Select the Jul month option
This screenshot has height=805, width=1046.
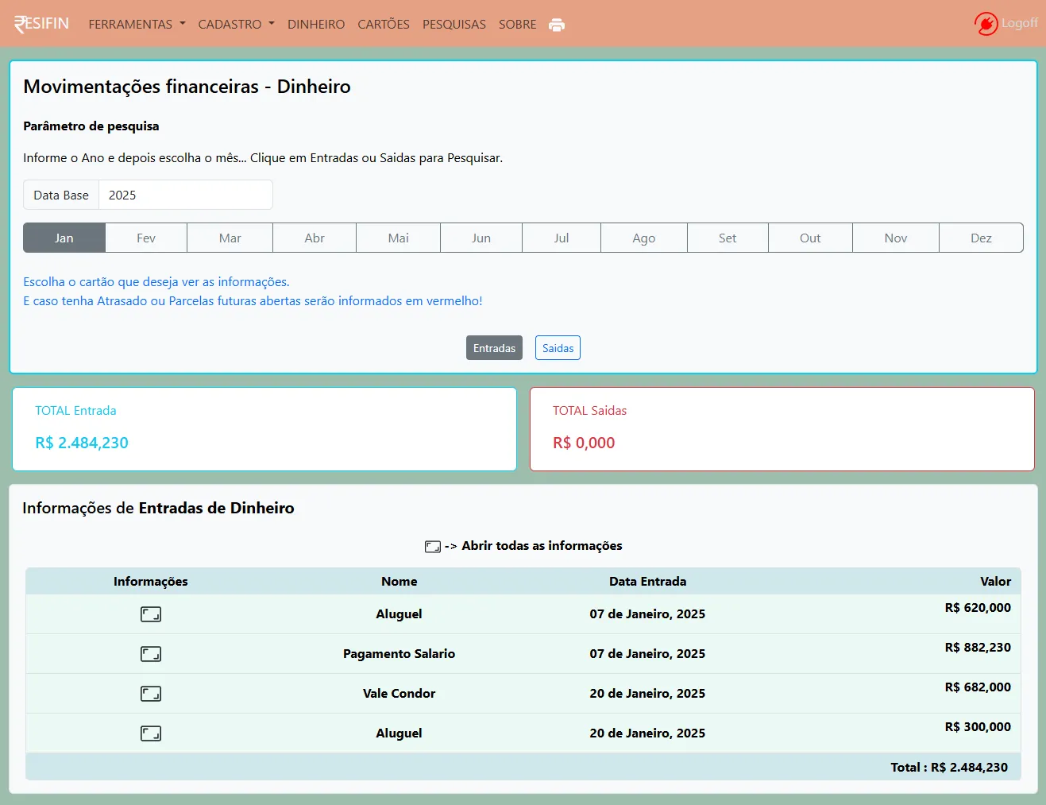pos(562,238)
